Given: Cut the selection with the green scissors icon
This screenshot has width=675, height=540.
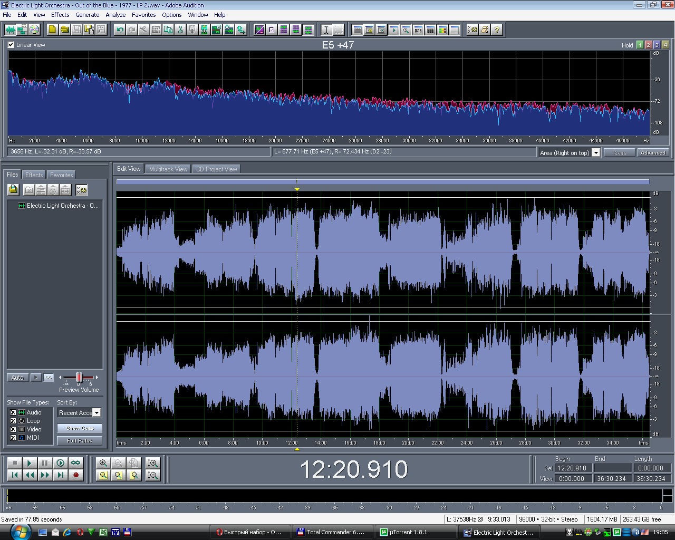Looking at the screenshot, I should pyautogui.click(x=180, y=30).
